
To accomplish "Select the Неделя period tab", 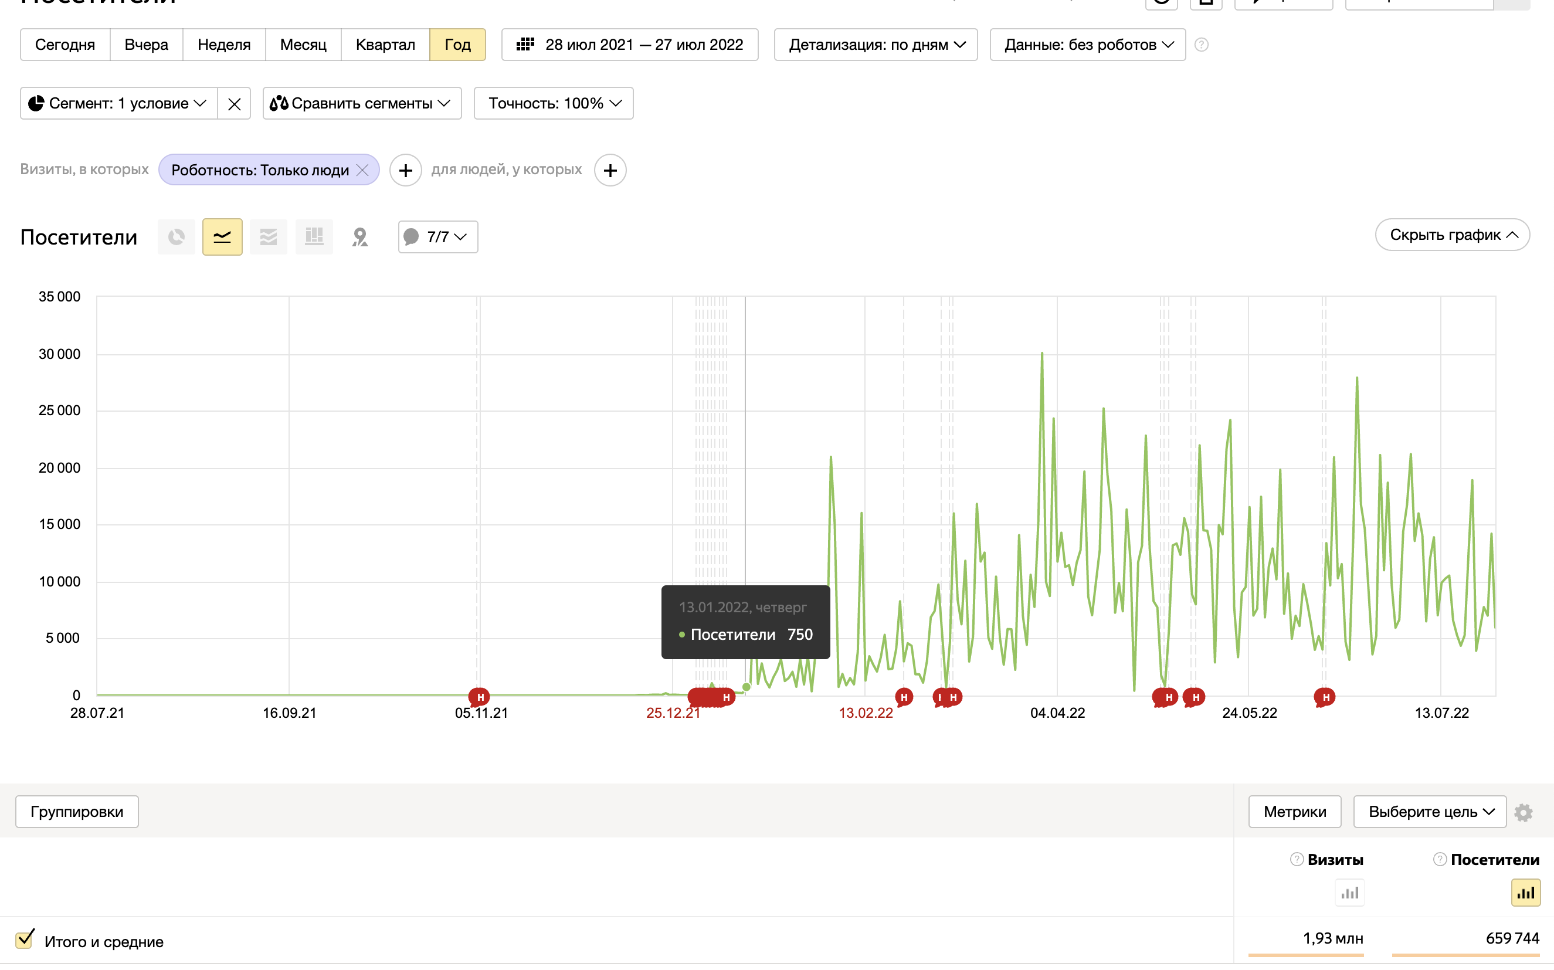I will click(224, 45).
